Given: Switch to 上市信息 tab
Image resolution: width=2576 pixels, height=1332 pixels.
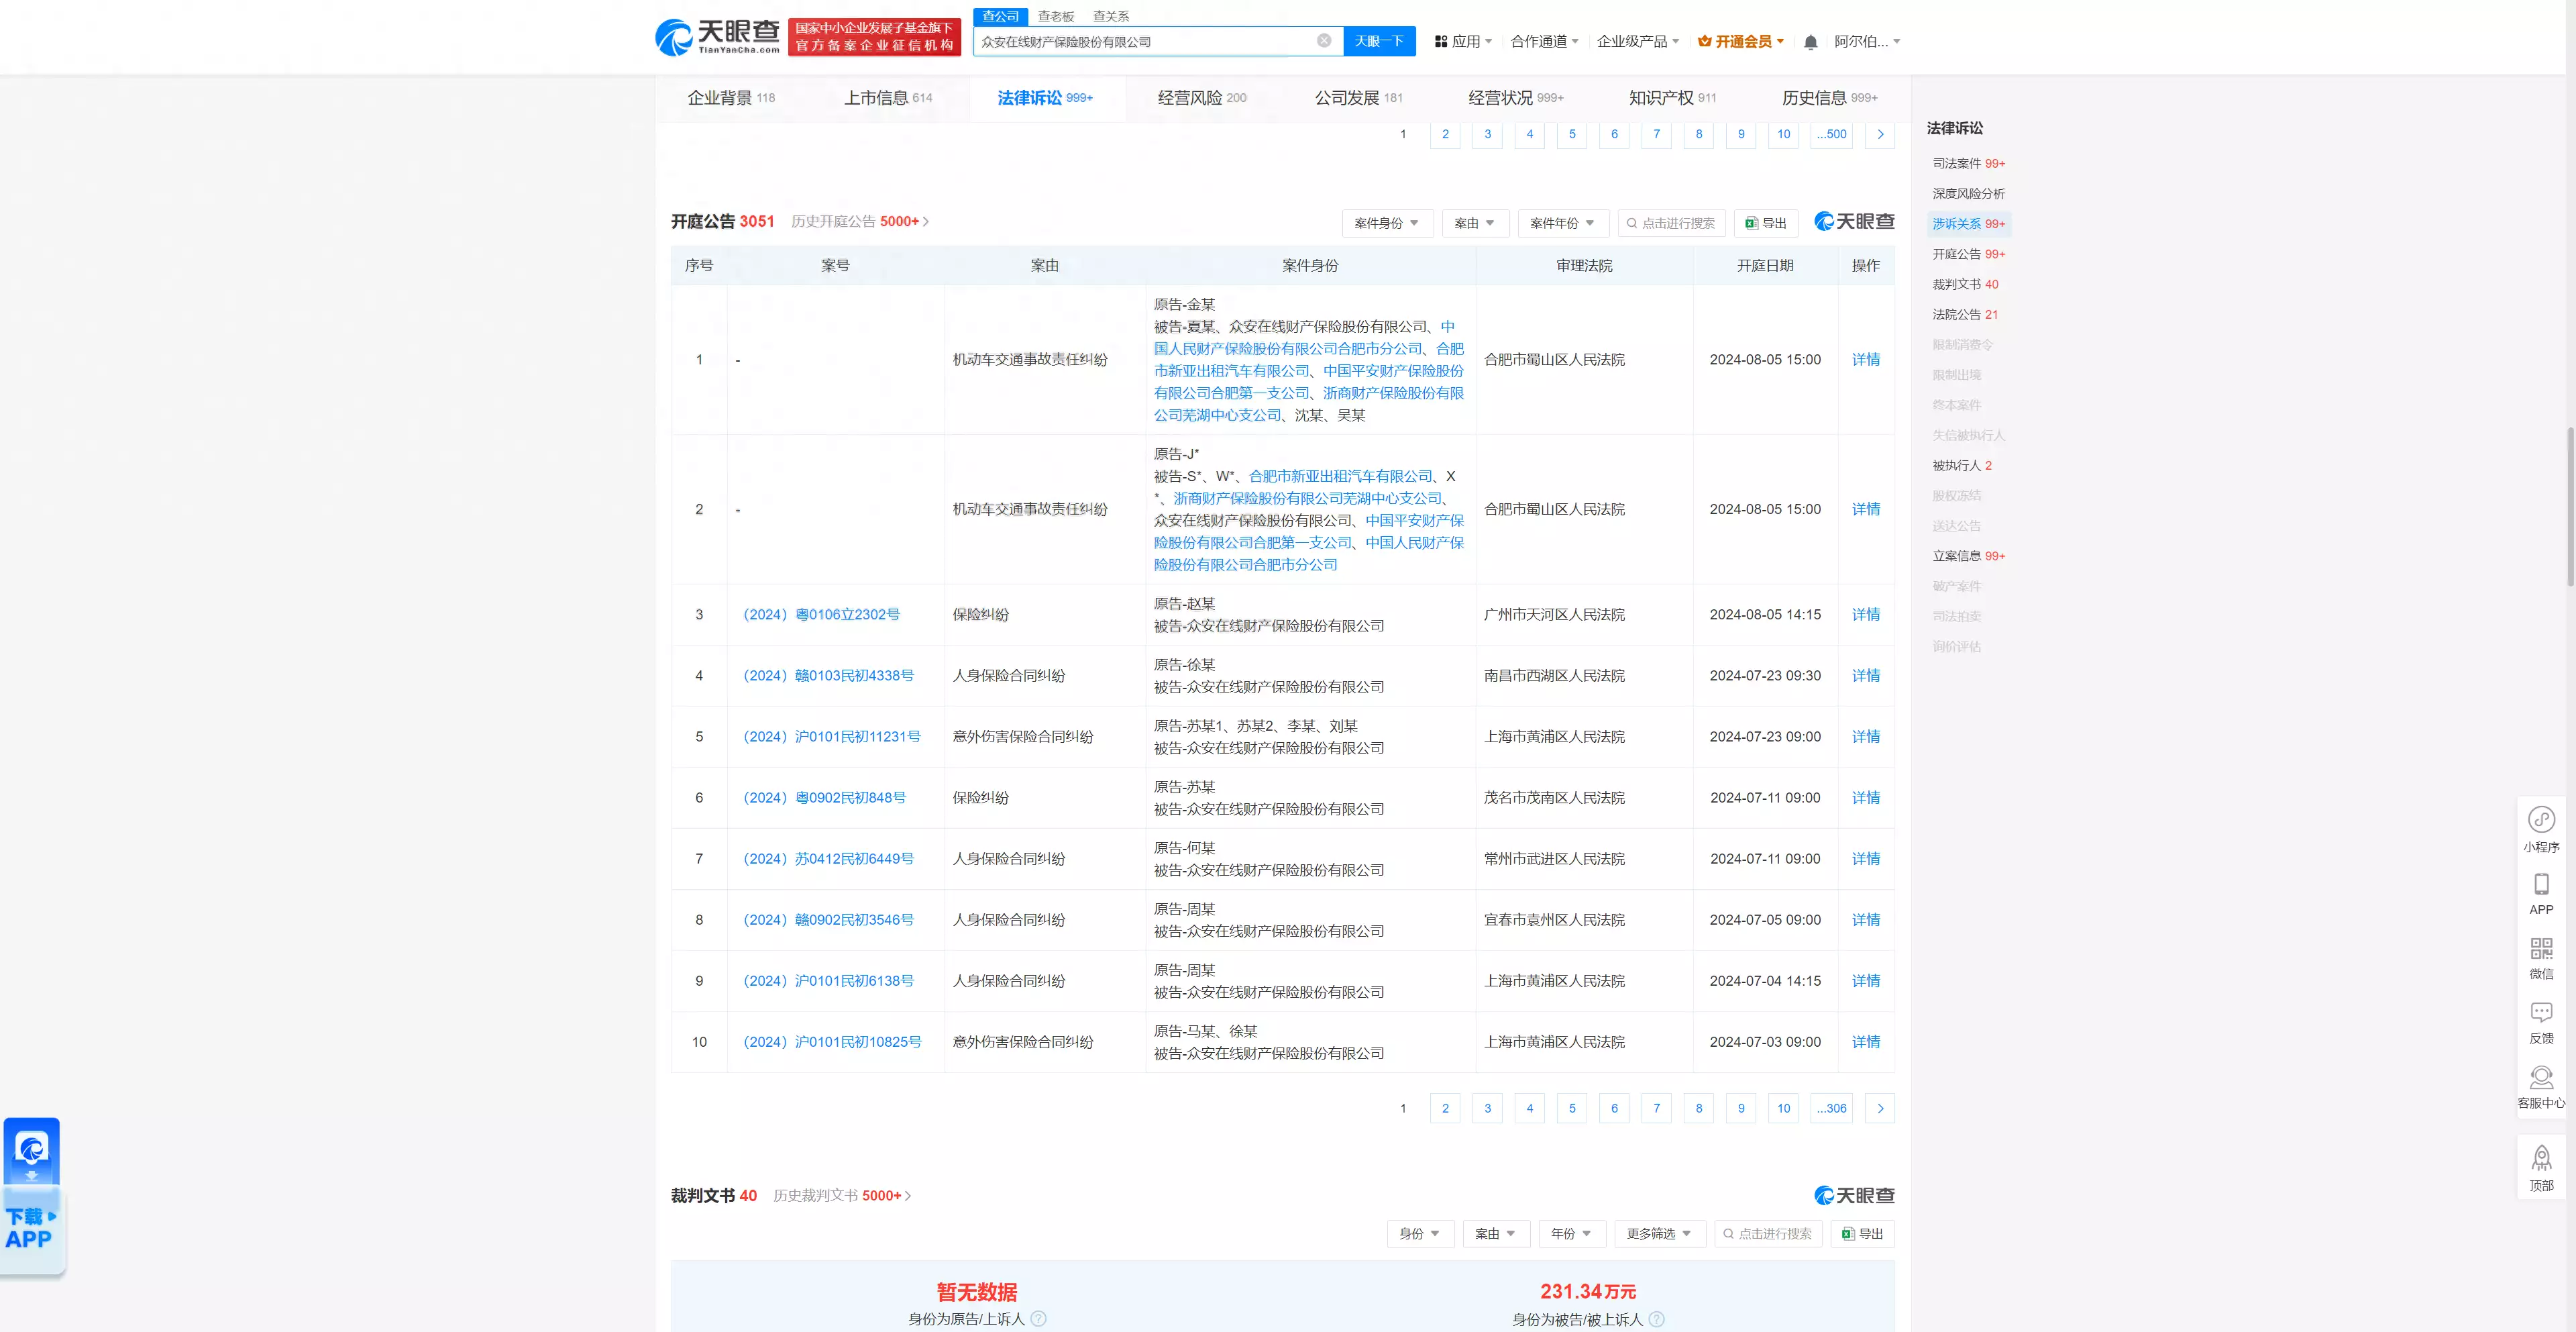Looking at the screenshot, I should (888, 98).
